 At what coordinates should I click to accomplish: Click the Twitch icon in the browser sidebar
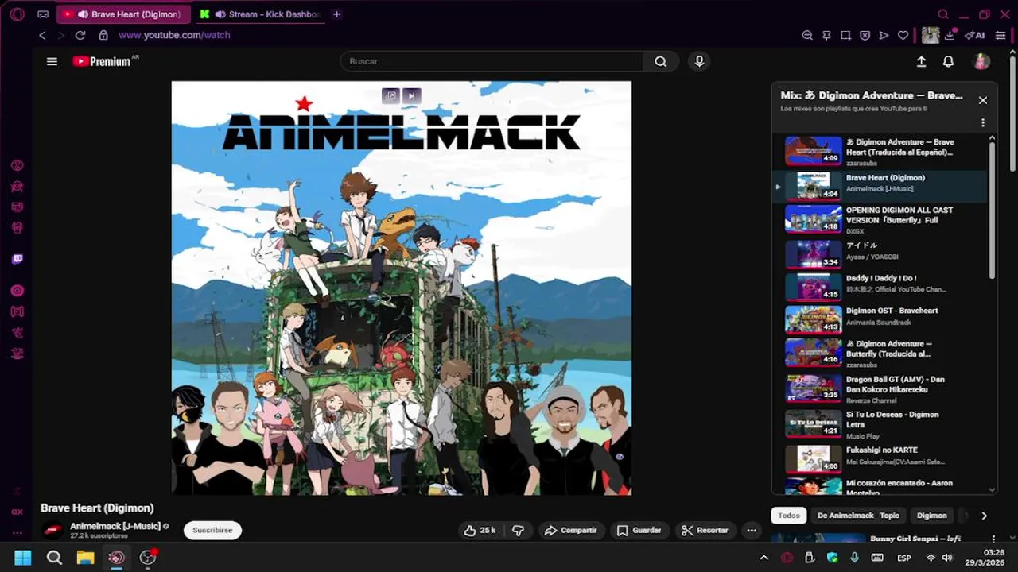[x=17, y=259]
